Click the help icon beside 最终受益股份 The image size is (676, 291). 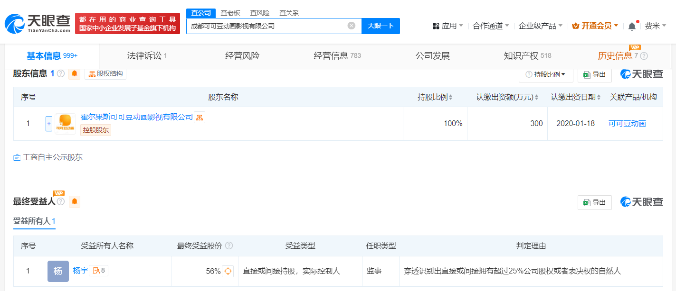pos(229,246)
